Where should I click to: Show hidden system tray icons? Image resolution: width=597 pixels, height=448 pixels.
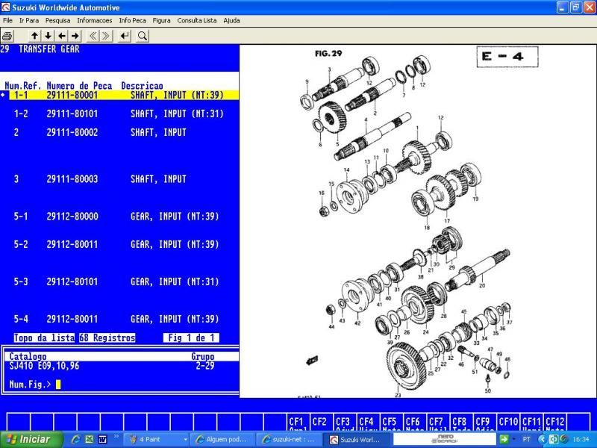[543, 439]
